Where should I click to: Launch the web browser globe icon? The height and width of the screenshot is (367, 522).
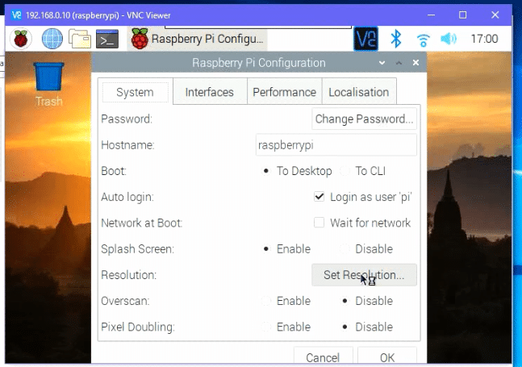[52, 39]
